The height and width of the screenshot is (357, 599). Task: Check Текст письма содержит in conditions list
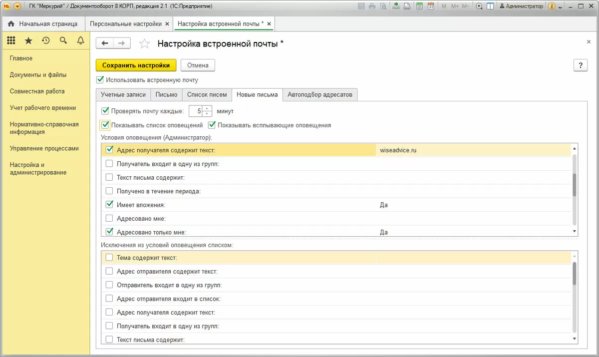pos(109,177)
